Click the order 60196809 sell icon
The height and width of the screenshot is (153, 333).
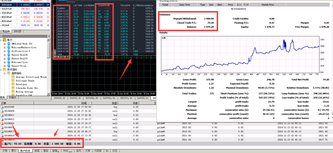click(2, 111)
